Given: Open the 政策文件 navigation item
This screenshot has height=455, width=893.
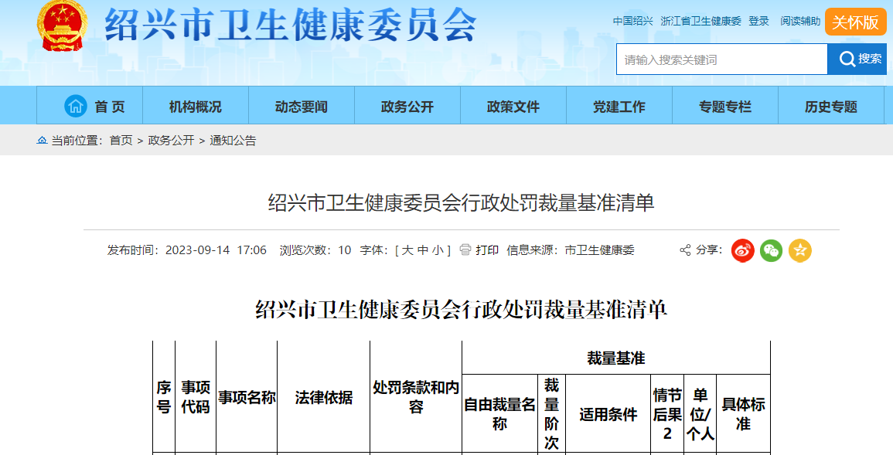Looking at the screenshot, I should (x=513, y=107).
